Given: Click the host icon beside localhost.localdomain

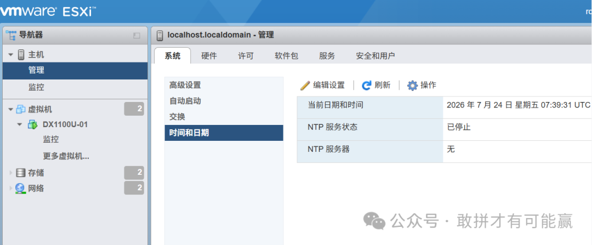Looking at the screenshot, I should coord(160,35).
